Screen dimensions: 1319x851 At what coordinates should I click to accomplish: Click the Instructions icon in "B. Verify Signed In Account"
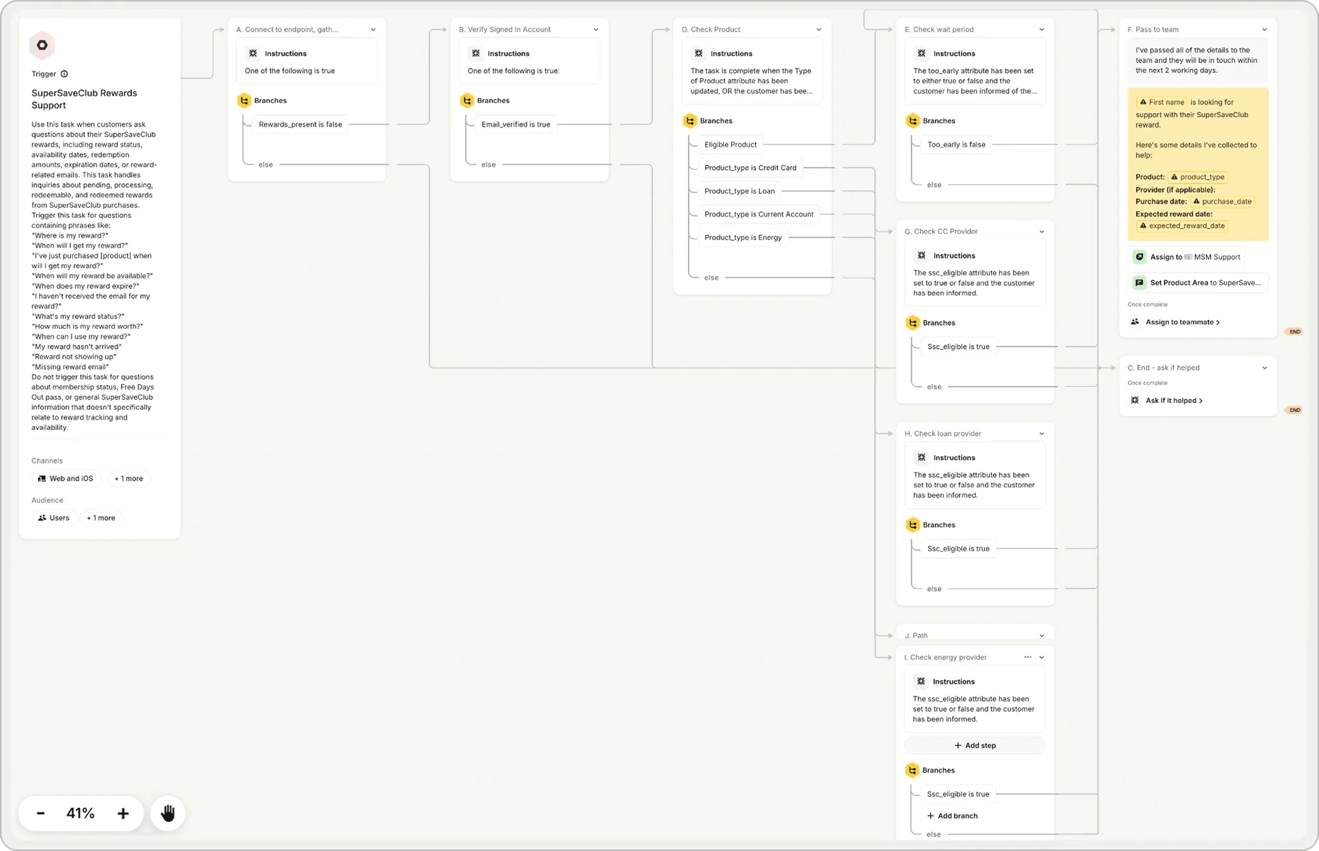pos(475,53)
